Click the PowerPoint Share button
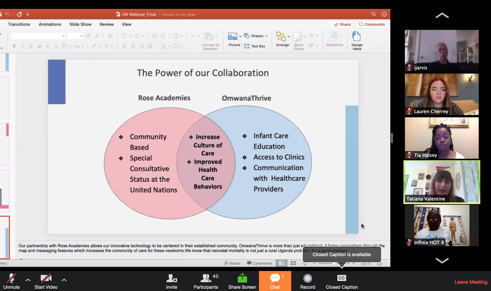The image size is (491, 291). coord(342,24)
